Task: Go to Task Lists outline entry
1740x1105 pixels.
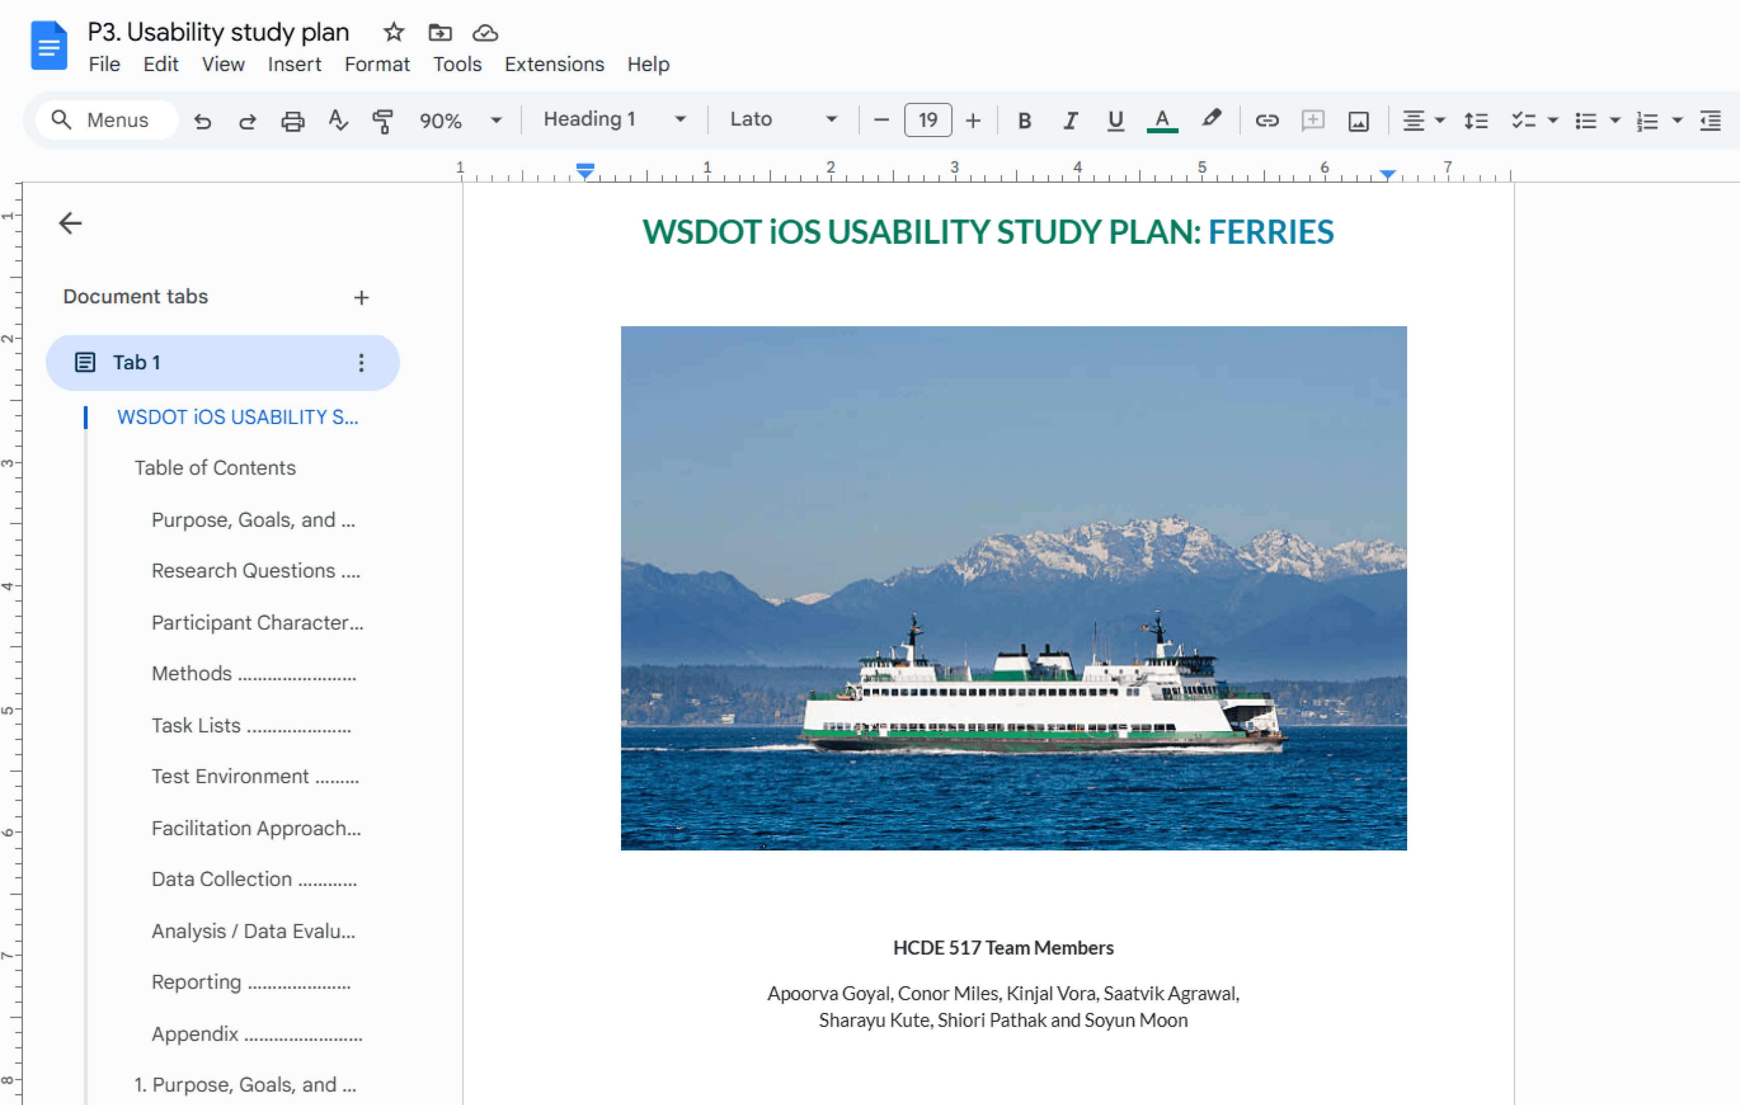Action: (252, 726)
